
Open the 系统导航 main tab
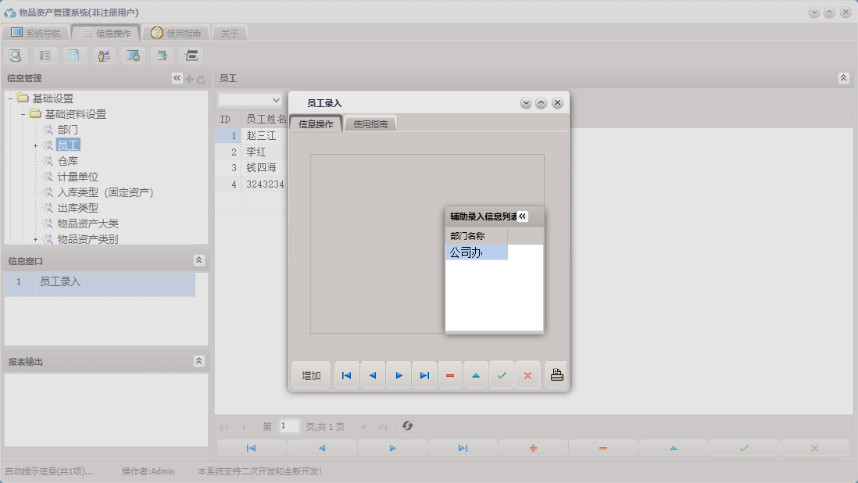coord(35,33)
